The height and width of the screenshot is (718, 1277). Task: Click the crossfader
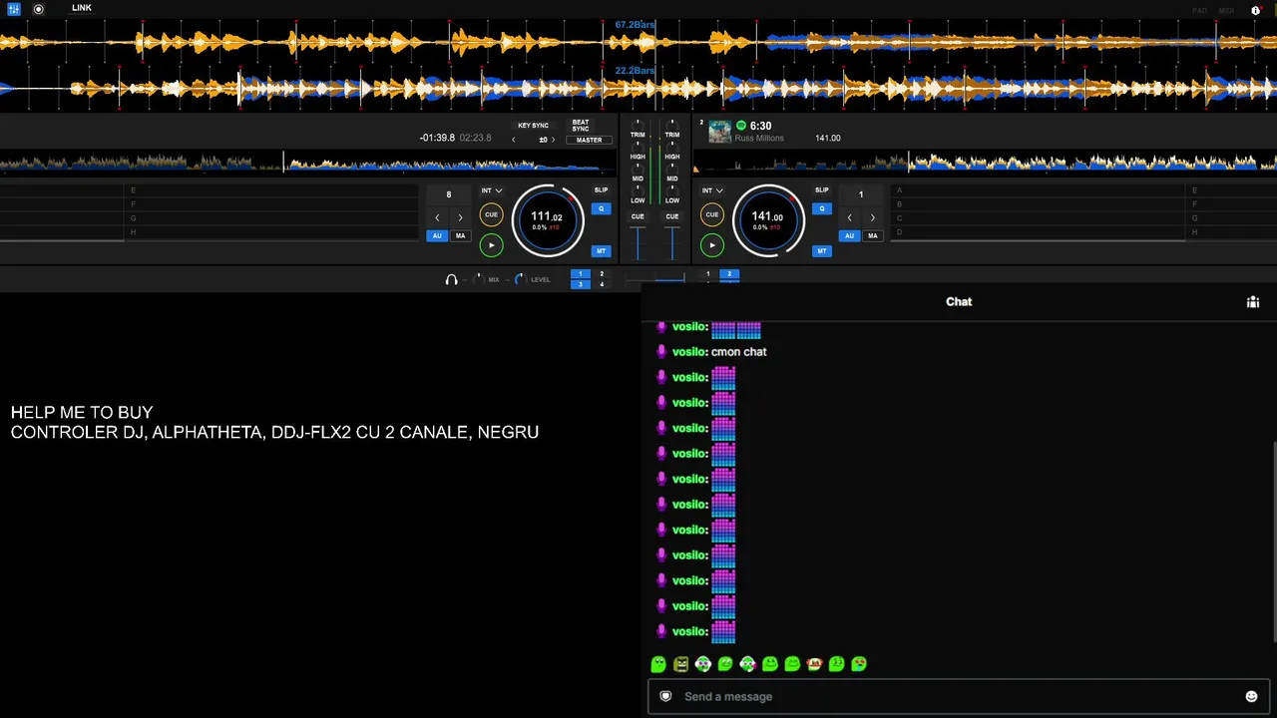point(655,279)
